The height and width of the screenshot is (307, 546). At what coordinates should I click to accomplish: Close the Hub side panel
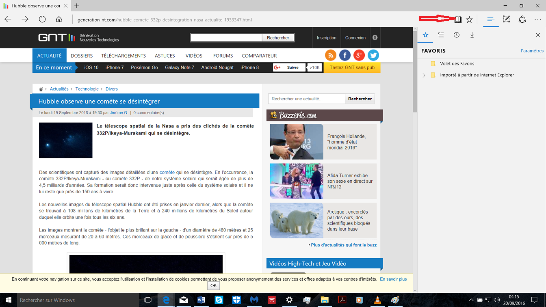click(538, 35)
